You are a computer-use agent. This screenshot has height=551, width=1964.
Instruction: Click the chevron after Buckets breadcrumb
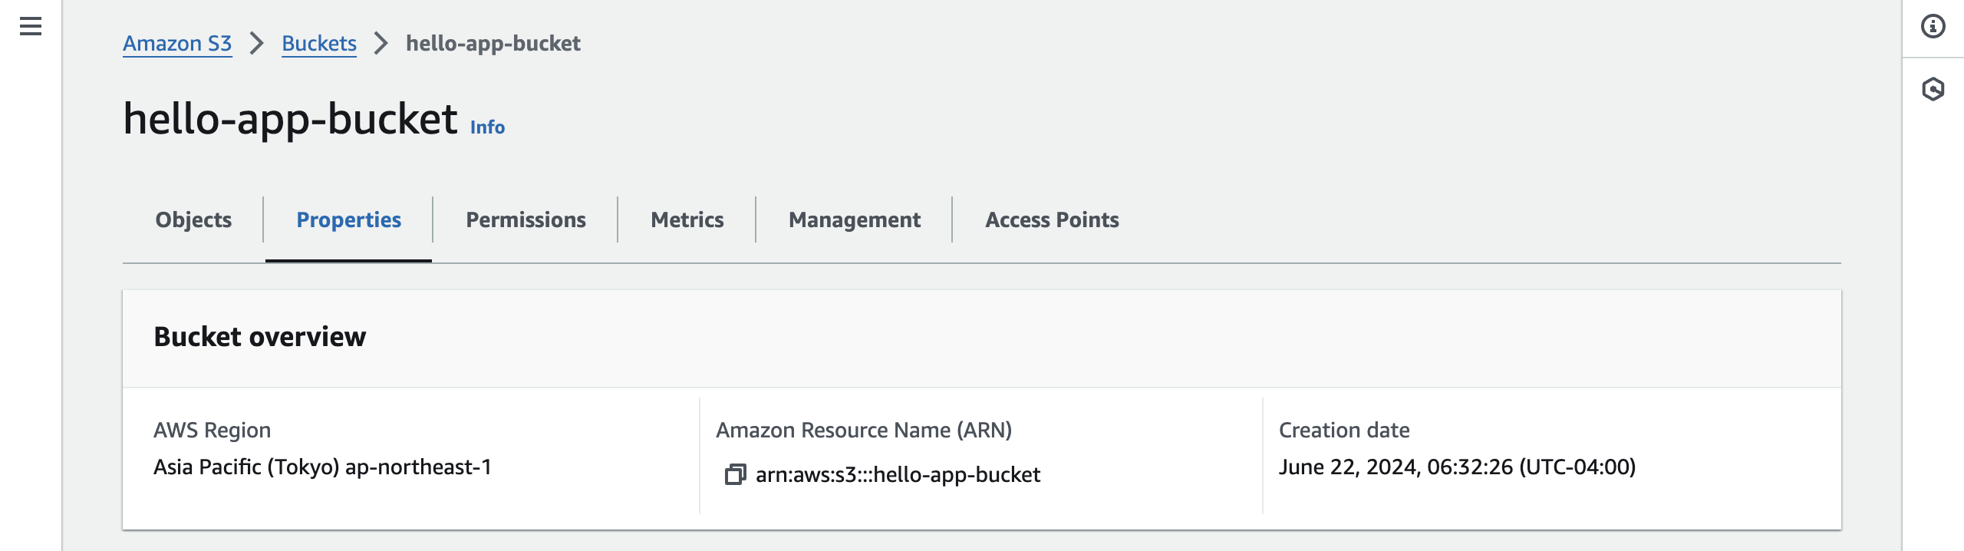point(381,44)
